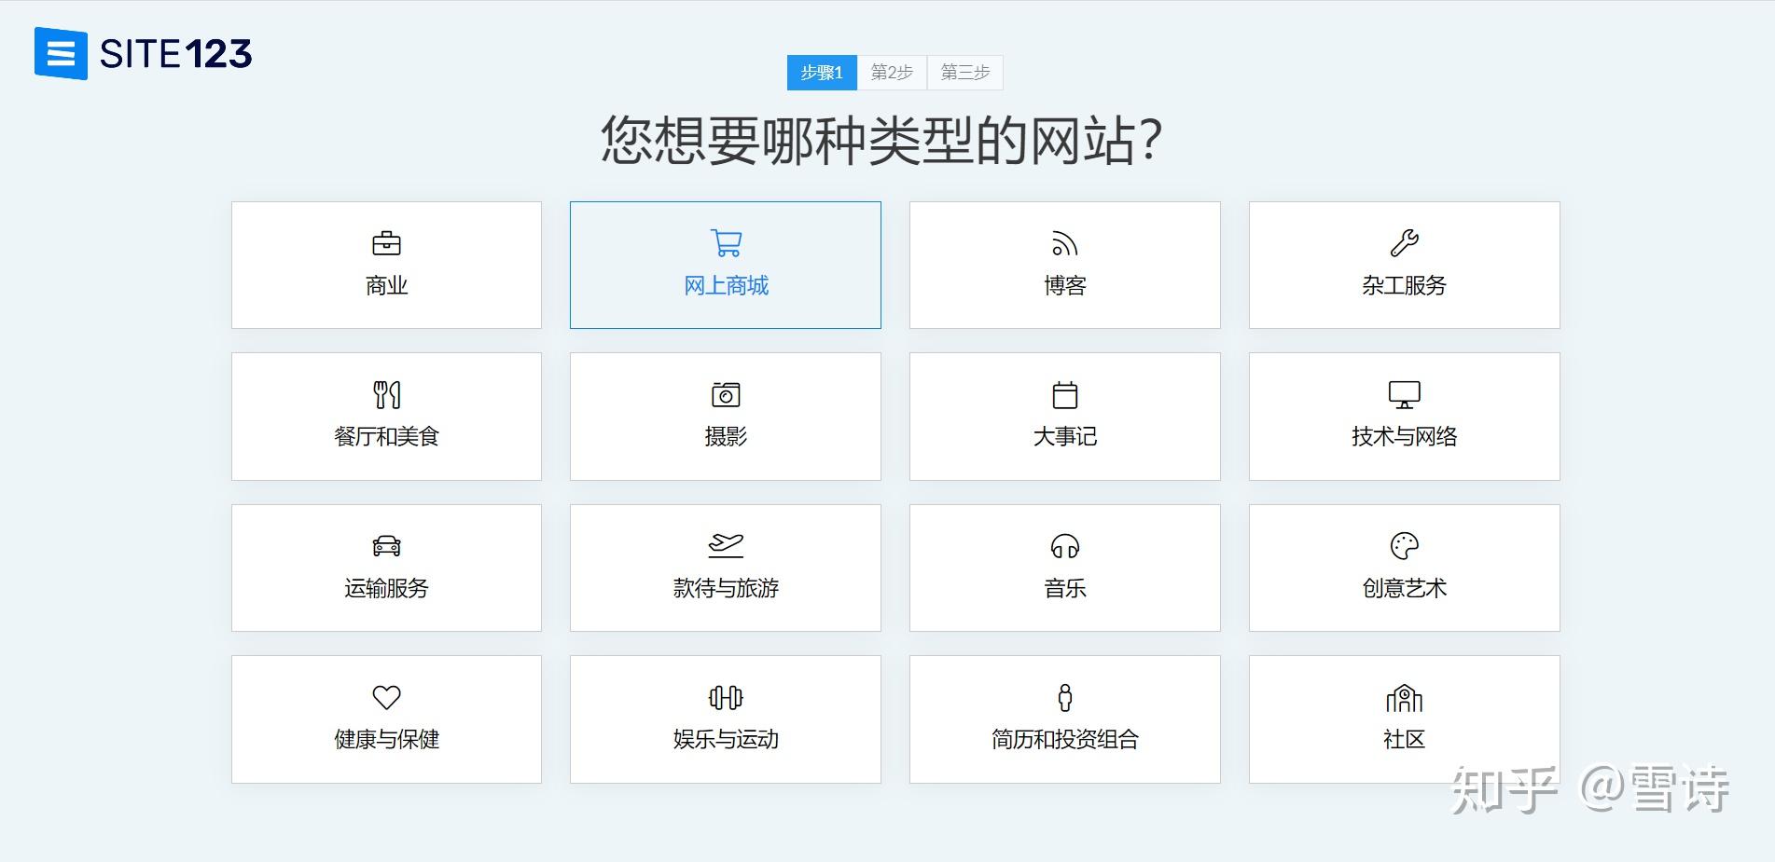
Task: Select the 运输服务 label
Action: coord(386,589)
